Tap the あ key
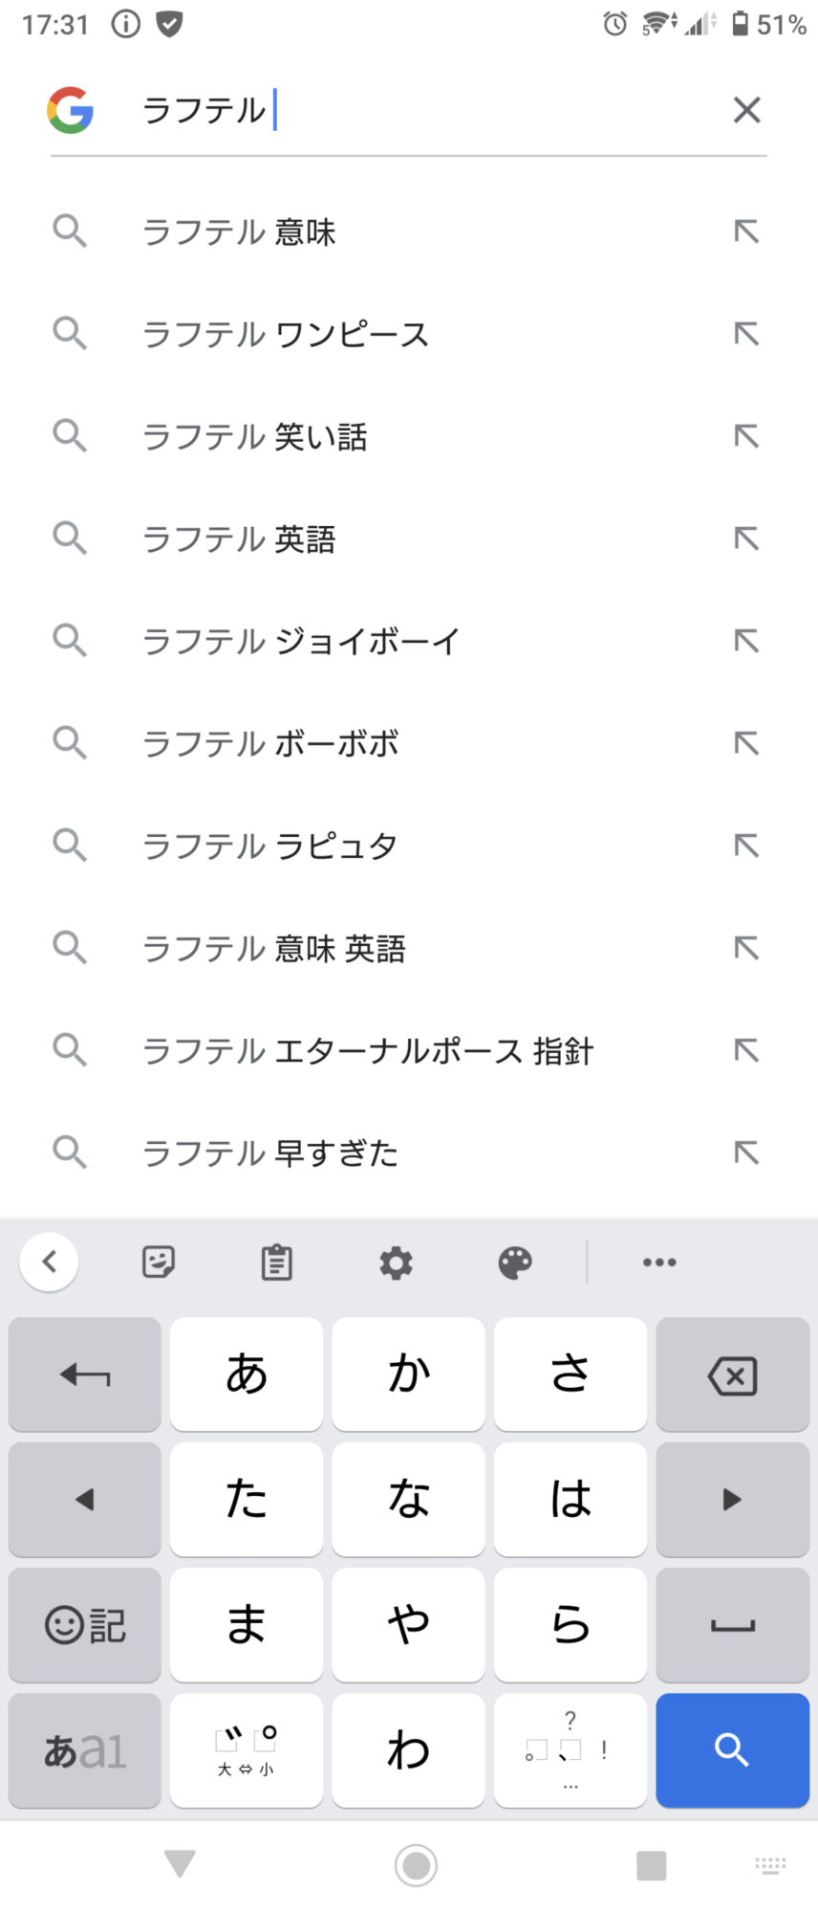Image resolution: width=818 pixels, height=1913 pixels. pos(247,1374)
